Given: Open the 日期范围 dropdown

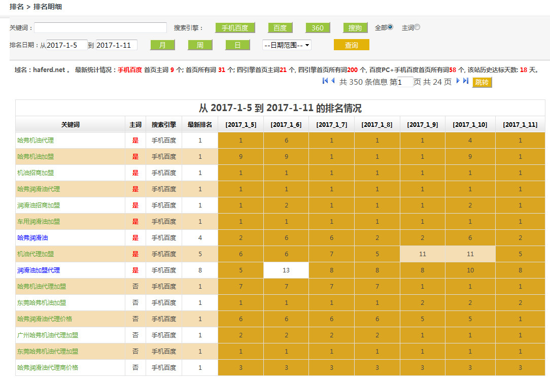Looking at the screenshot, I should [x=287, y=45].
